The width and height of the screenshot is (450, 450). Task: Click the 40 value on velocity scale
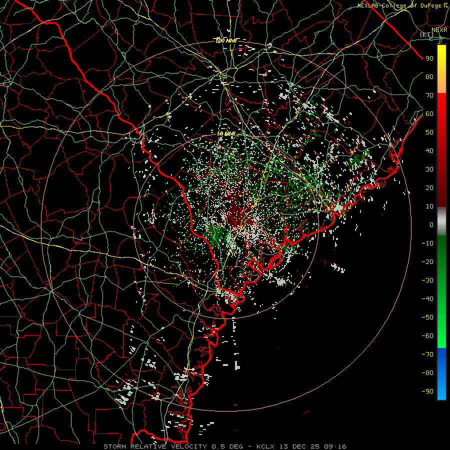tap(429, 151)
